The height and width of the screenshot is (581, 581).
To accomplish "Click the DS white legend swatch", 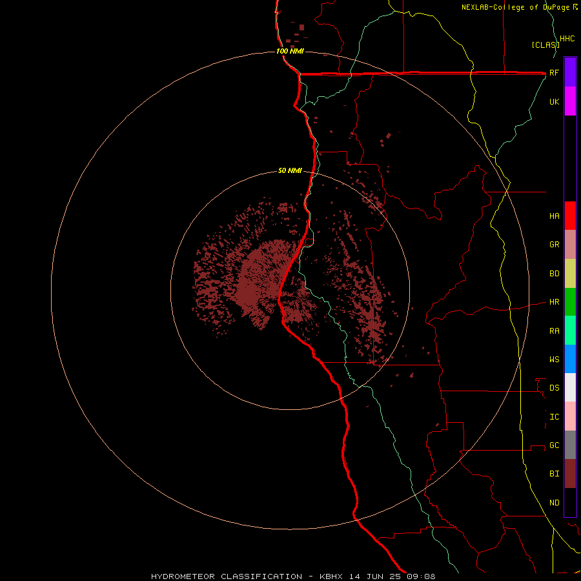I will tap(570, 387).
